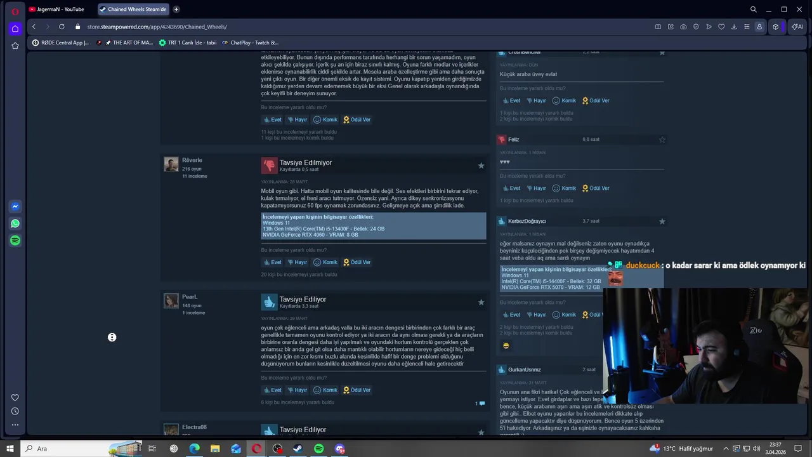Go to the Opera start page home icon

click(x=15, y=29)
